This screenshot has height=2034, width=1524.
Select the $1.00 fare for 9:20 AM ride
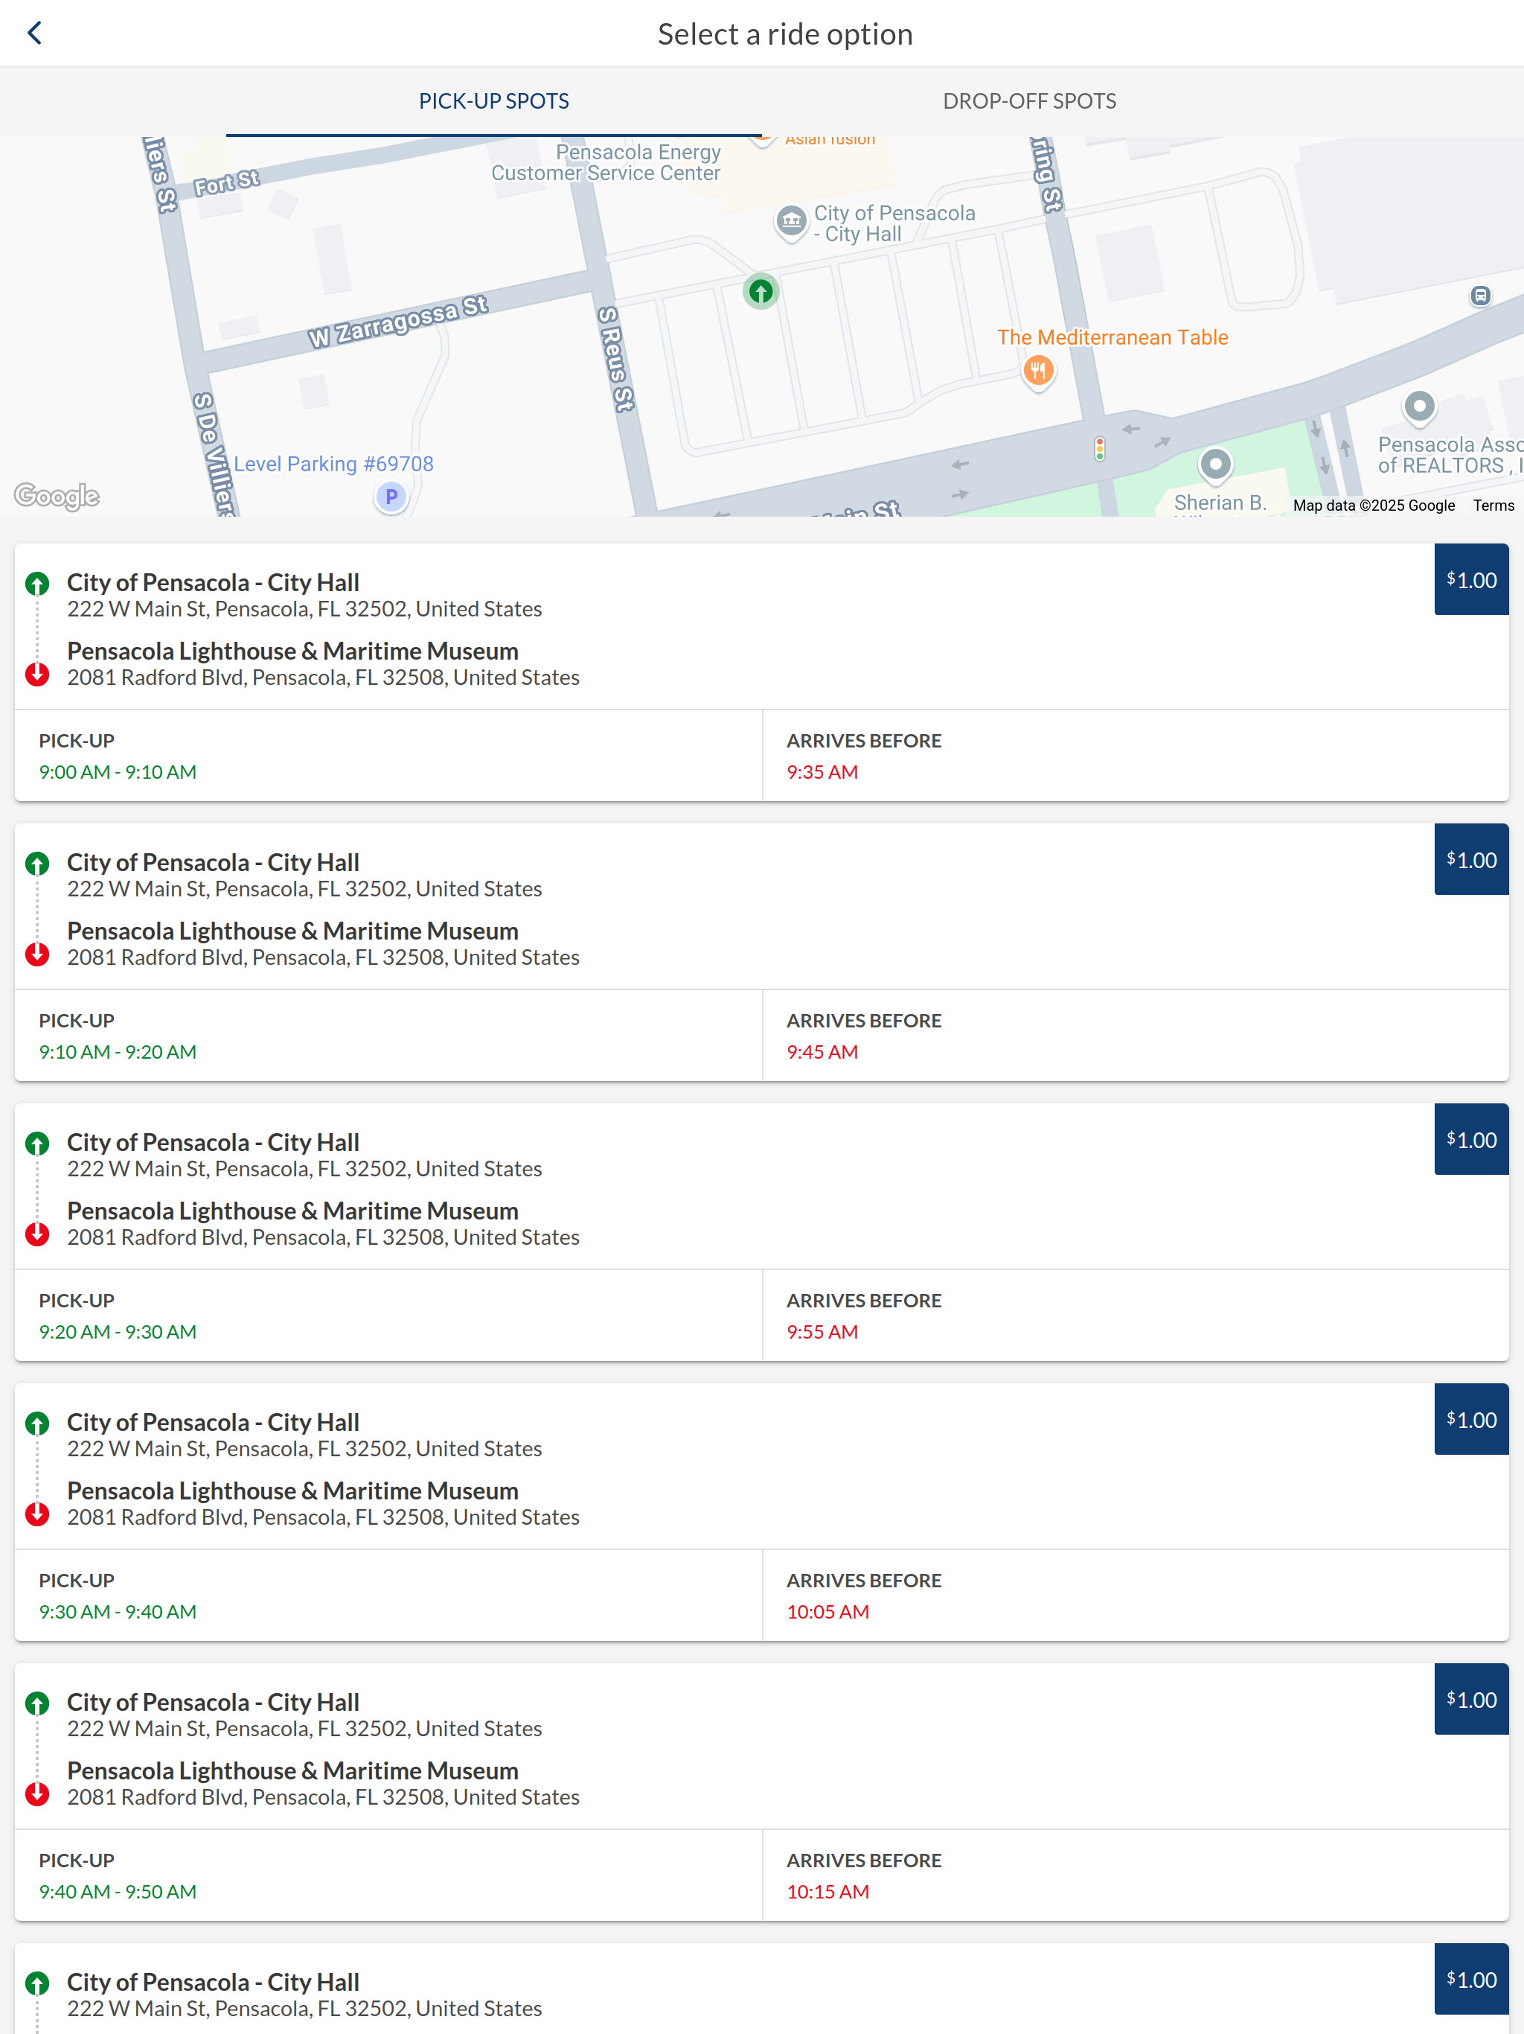point(1470,1141)
